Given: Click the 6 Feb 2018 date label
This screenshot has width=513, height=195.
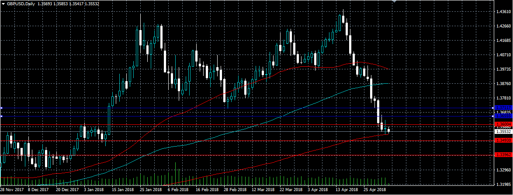Looking at the screenshot, I should pos(178,190).
